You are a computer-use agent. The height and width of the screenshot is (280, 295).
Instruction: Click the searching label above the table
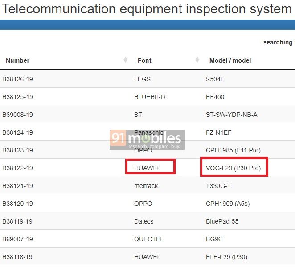(279, 42)
